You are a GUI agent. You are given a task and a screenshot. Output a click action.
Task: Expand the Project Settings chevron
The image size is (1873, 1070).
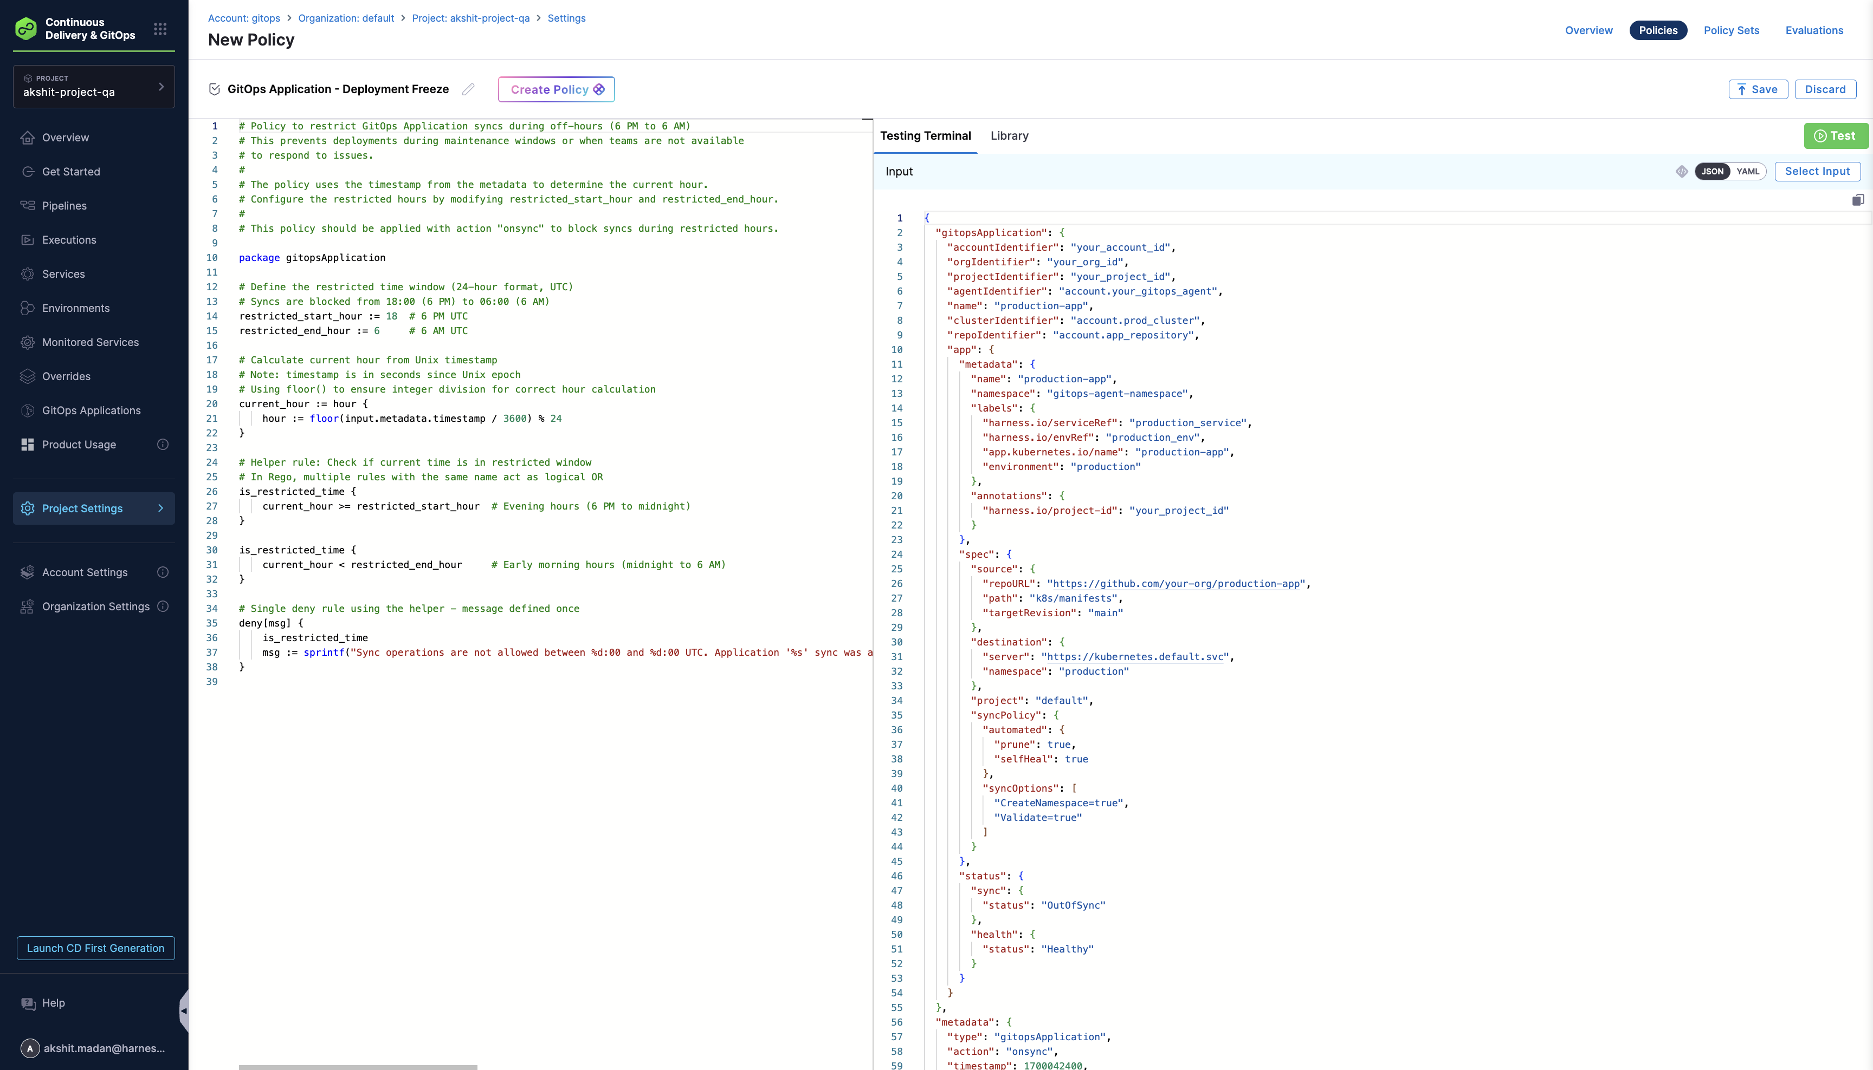coord(161,508)
